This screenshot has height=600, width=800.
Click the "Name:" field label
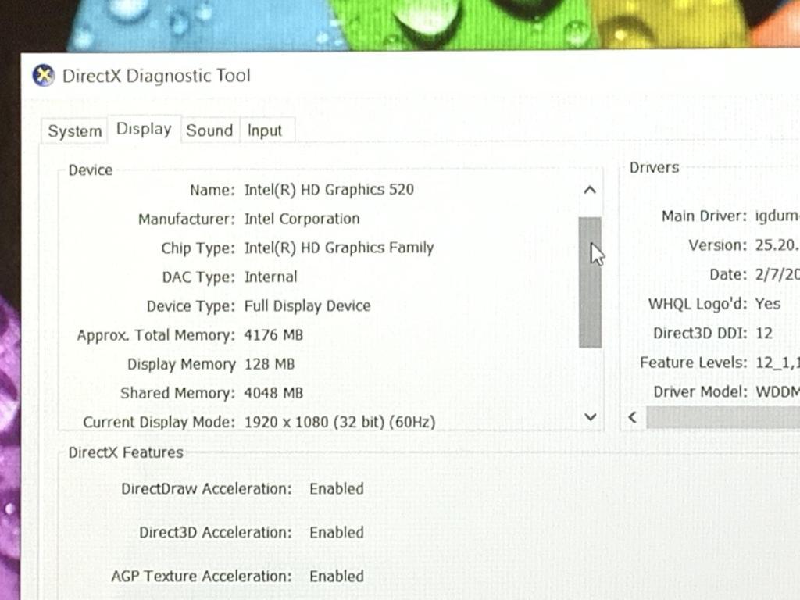point(212,191)
